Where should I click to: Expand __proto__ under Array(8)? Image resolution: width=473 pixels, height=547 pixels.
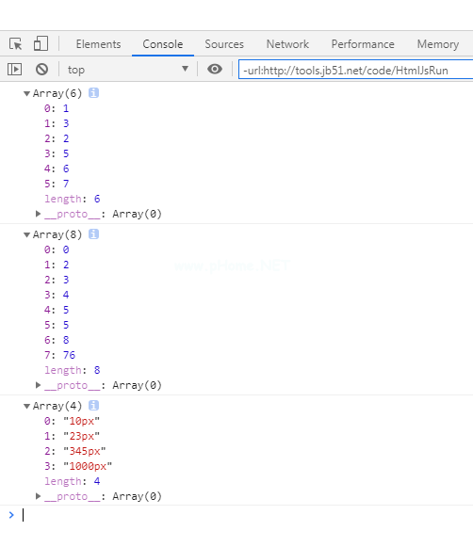(38, 385)
